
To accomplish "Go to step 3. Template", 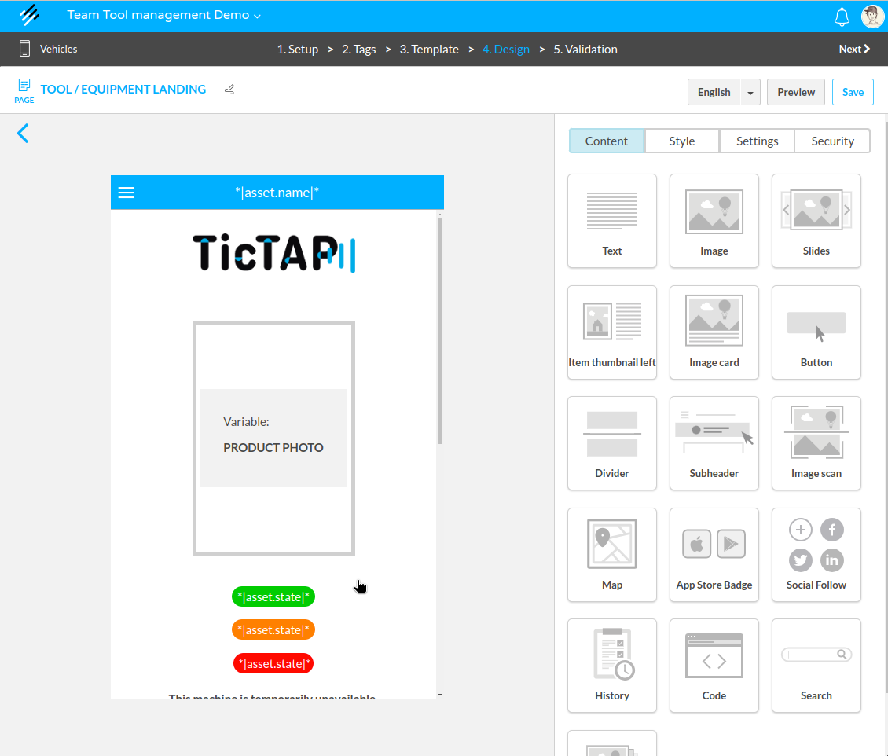I will pyautogui.click(x=429, y=50).
